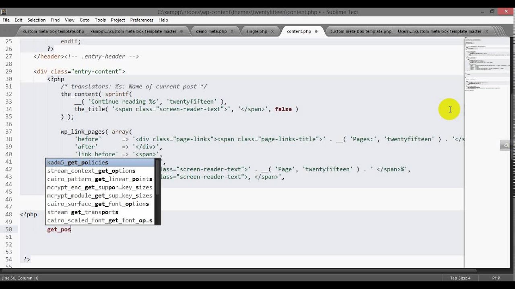515x289 pixels.
Task: Click line number 48 in gutter
Action: pyautogui.click(x=8, y=214)
